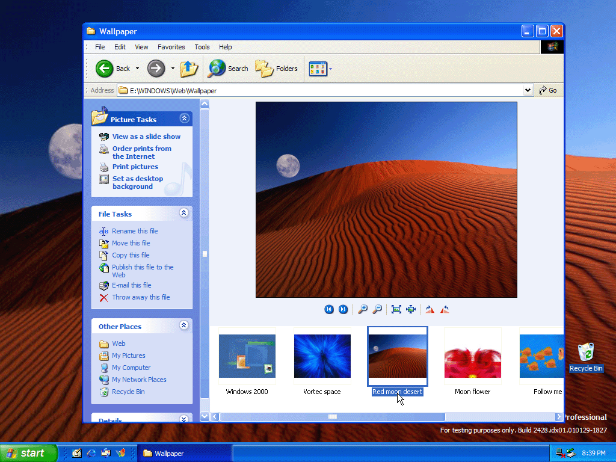Open the Start menu
The image size is (616, 462).
(x=29, y=453)
